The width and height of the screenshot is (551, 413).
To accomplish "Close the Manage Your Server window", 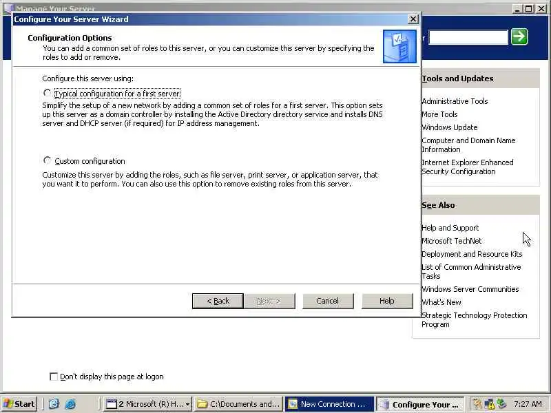I will (541, 8).
